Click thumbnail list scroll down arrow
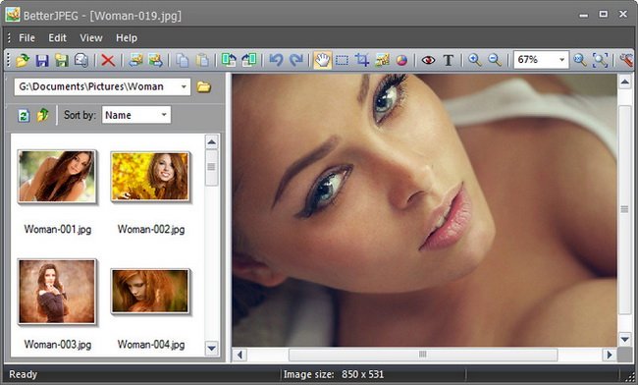 [212, 349]
